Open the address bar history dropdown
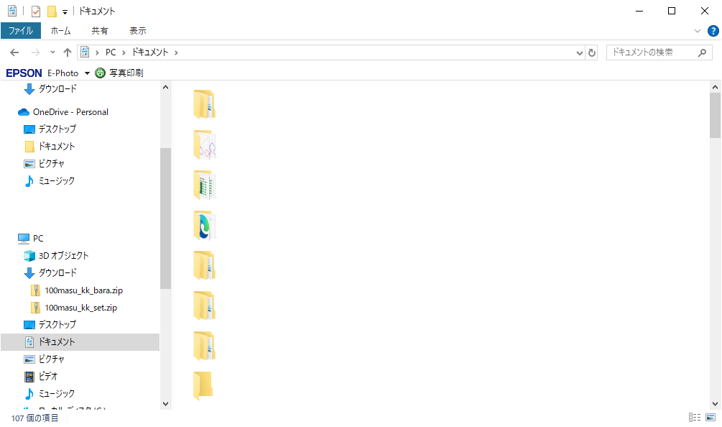 click(579, 53)
